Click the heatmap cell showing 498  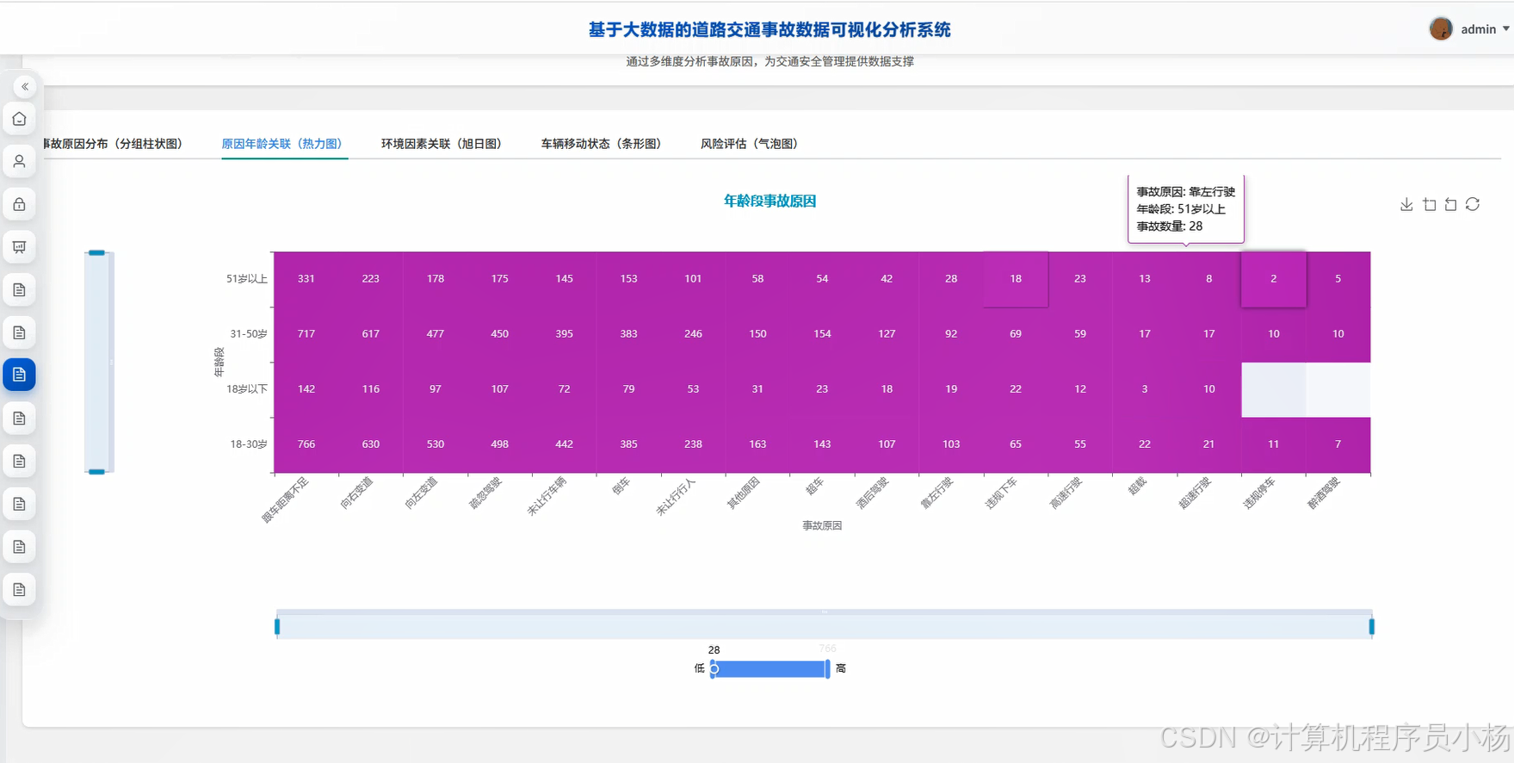click(x=500, y=444)
